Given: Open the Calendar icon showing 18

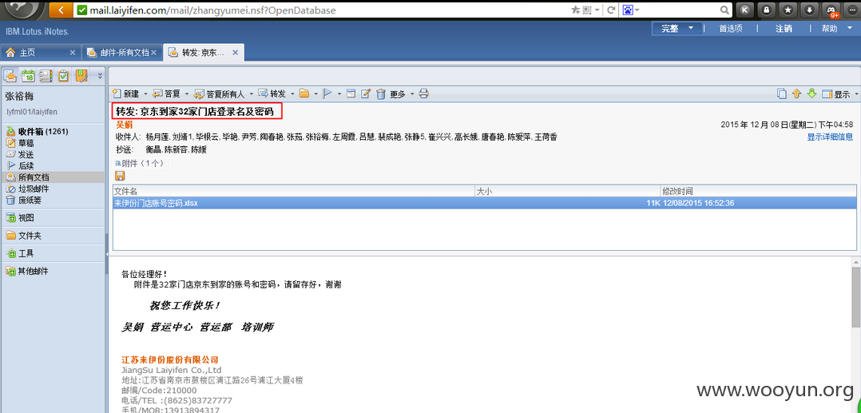Looking at the screenshot, I should (x=27, y=76).
